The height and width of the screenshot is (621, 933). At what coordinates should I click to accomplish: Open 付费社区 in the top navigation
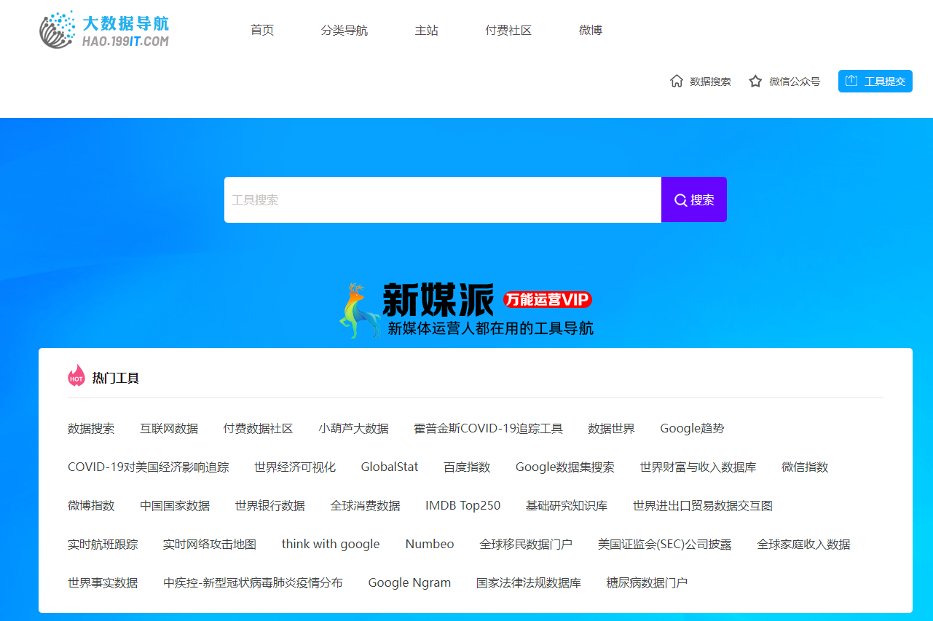(508, 31)
